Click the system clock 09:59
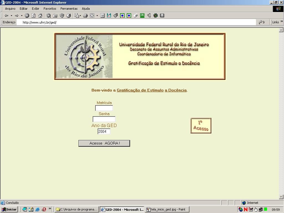The image size is (284, 213). coord(276,210)
